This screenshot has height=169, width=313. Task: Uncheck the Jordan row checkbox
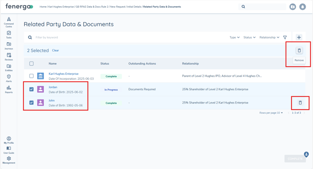pos(31,89)
